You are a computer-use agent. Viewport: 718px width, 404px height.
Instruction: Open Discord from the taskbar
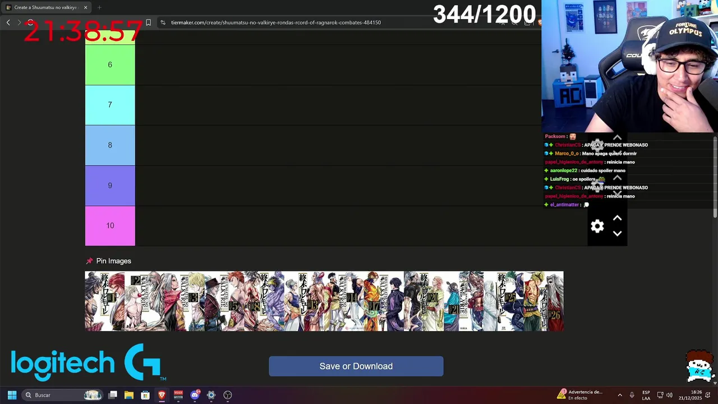point(195,395)
